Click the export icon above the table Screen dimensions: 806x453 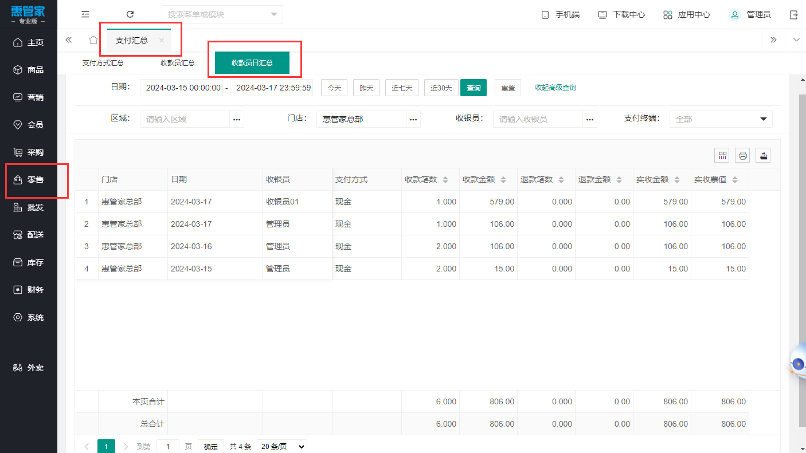763,155
